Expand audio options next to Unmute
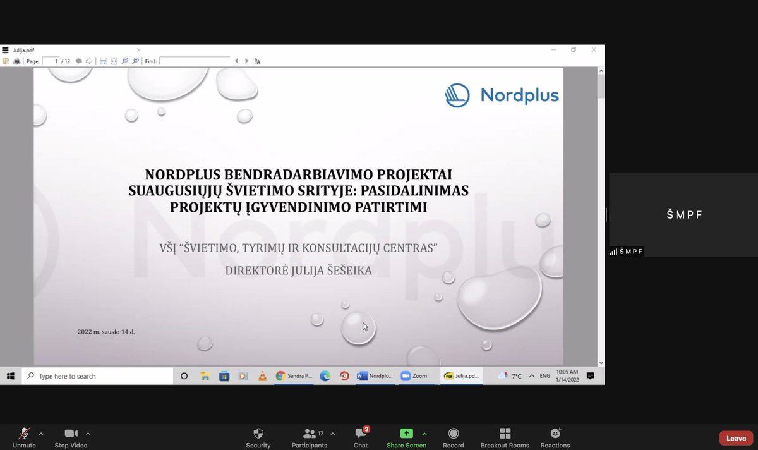 pyautogui.click(x=41, y=434)
